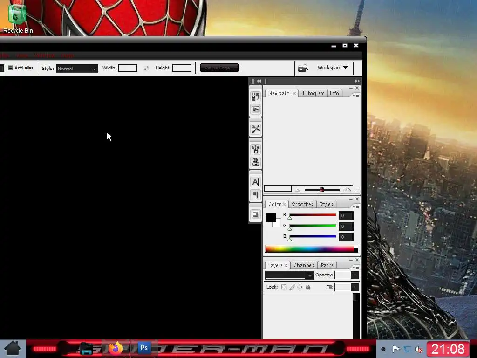The width and height of the screenshot is (477, 358).
Task: Switch to the Channels tab
Action: pos(304,265)
